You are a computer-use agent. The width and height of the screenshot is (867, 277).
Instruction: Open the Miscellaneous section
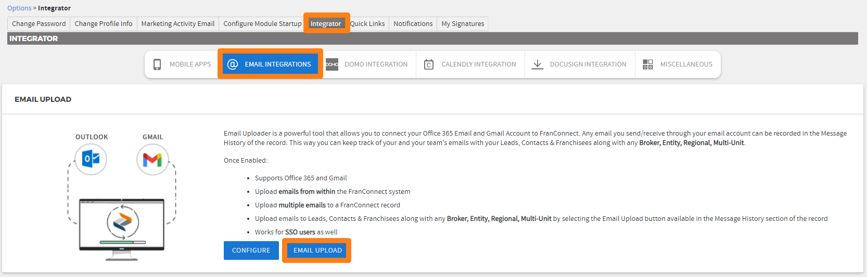(678, 64)
